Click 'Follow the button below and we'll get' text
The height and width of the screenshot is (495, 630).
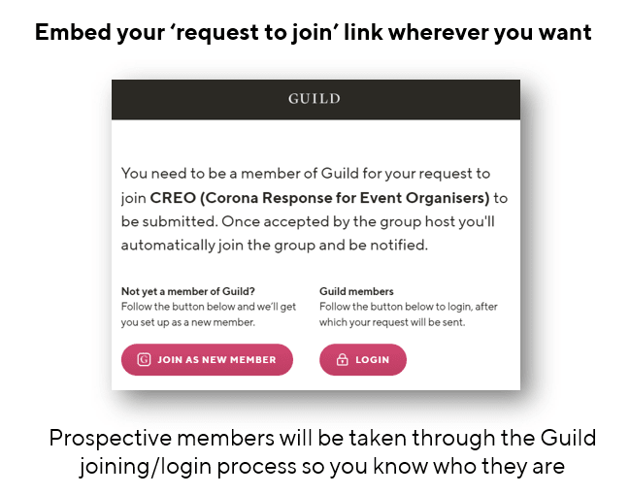(x=209, y=307)
